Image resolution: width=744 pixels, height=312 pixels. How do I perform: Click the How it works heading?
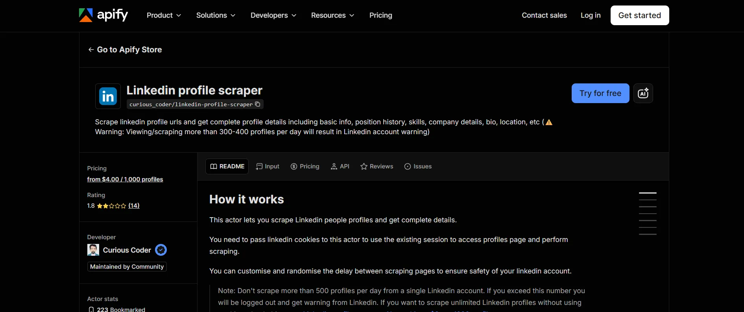(x=247, y=199)
